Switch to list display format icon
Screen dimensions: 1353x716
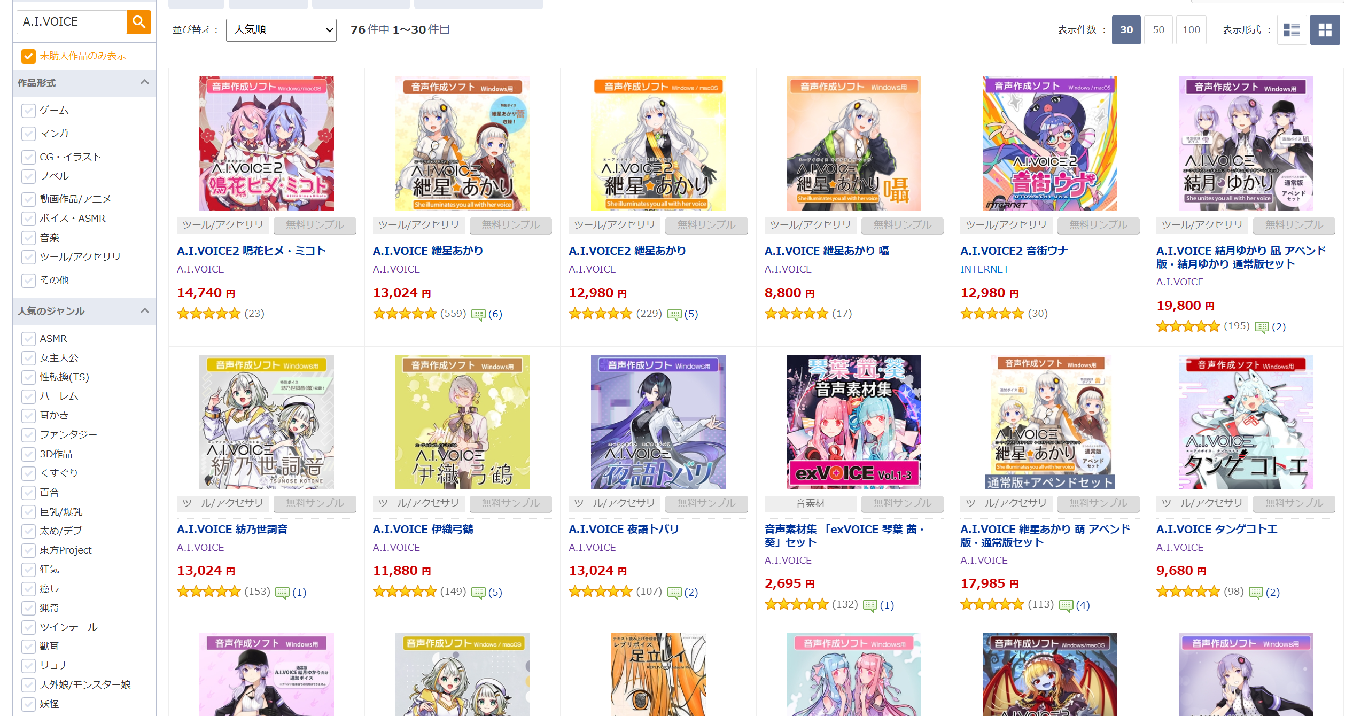1292,30
